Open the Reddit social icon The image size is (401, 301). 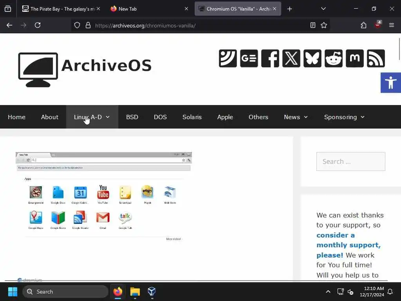click(334, 58)
